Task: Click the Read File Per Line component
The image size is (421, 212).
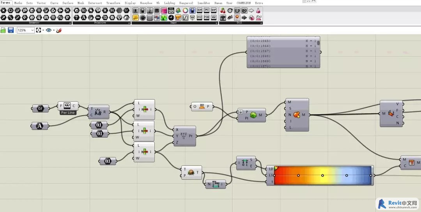Action: 67,105
